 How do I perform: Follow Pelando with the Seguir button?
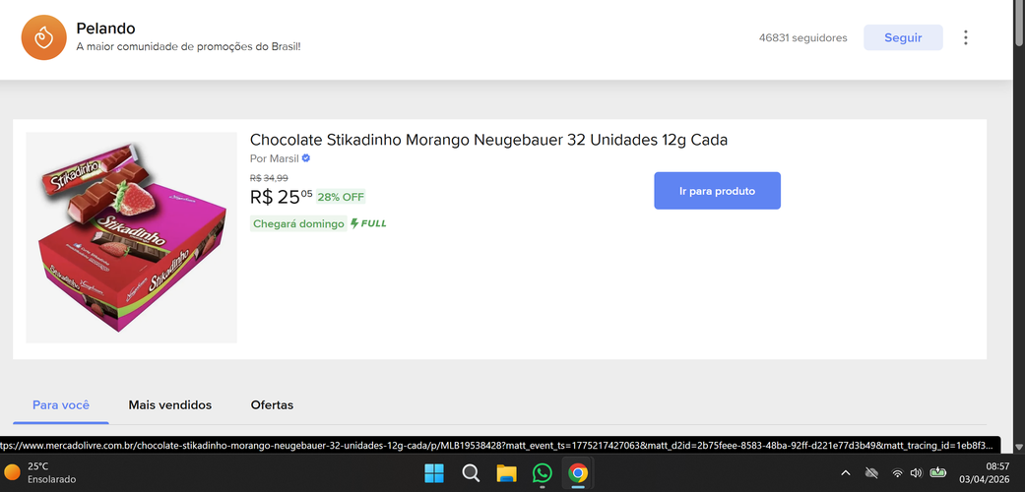[903, 37]
